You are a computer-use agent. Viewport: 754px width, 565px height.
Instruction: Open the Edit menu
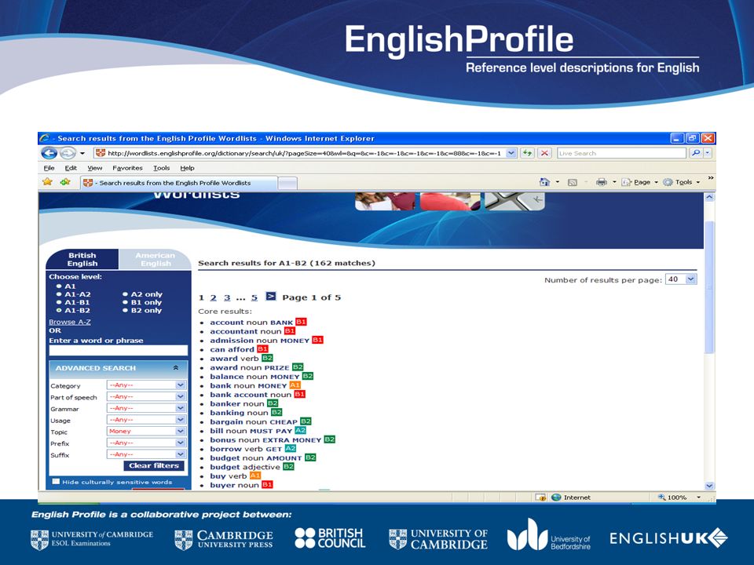(71, 168)
